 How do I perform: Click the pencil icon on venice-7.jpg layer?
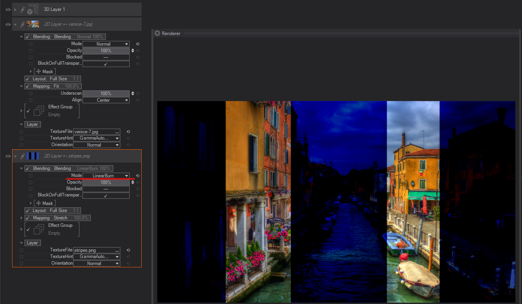click(23, 25)
